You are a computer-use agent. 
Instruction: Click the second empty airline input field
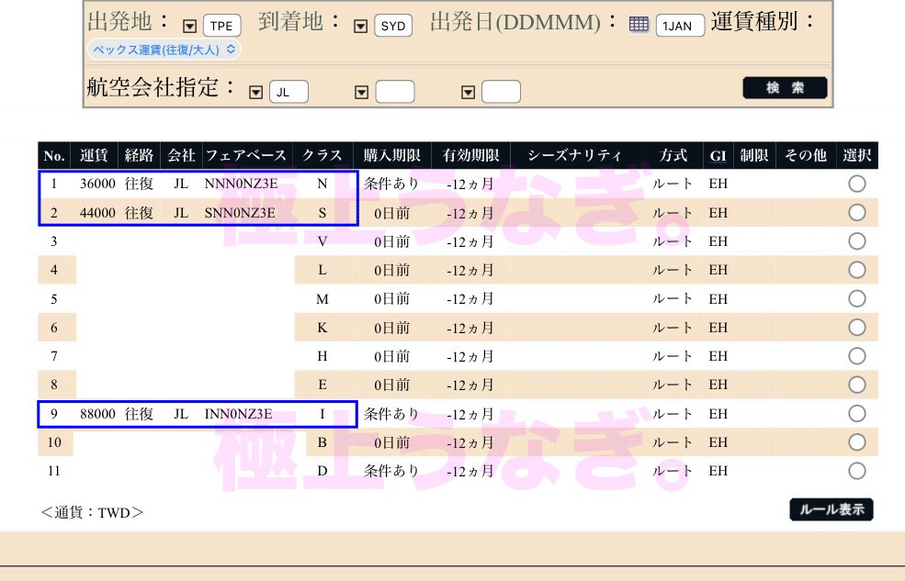click(x=395, y=92)
